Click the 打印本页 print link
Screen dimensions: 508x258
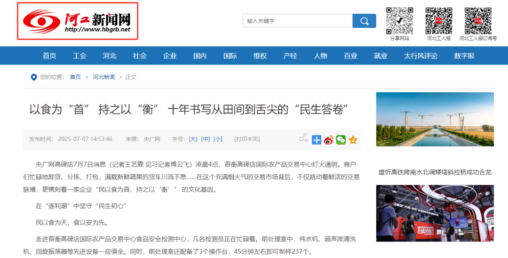(247, 139)
